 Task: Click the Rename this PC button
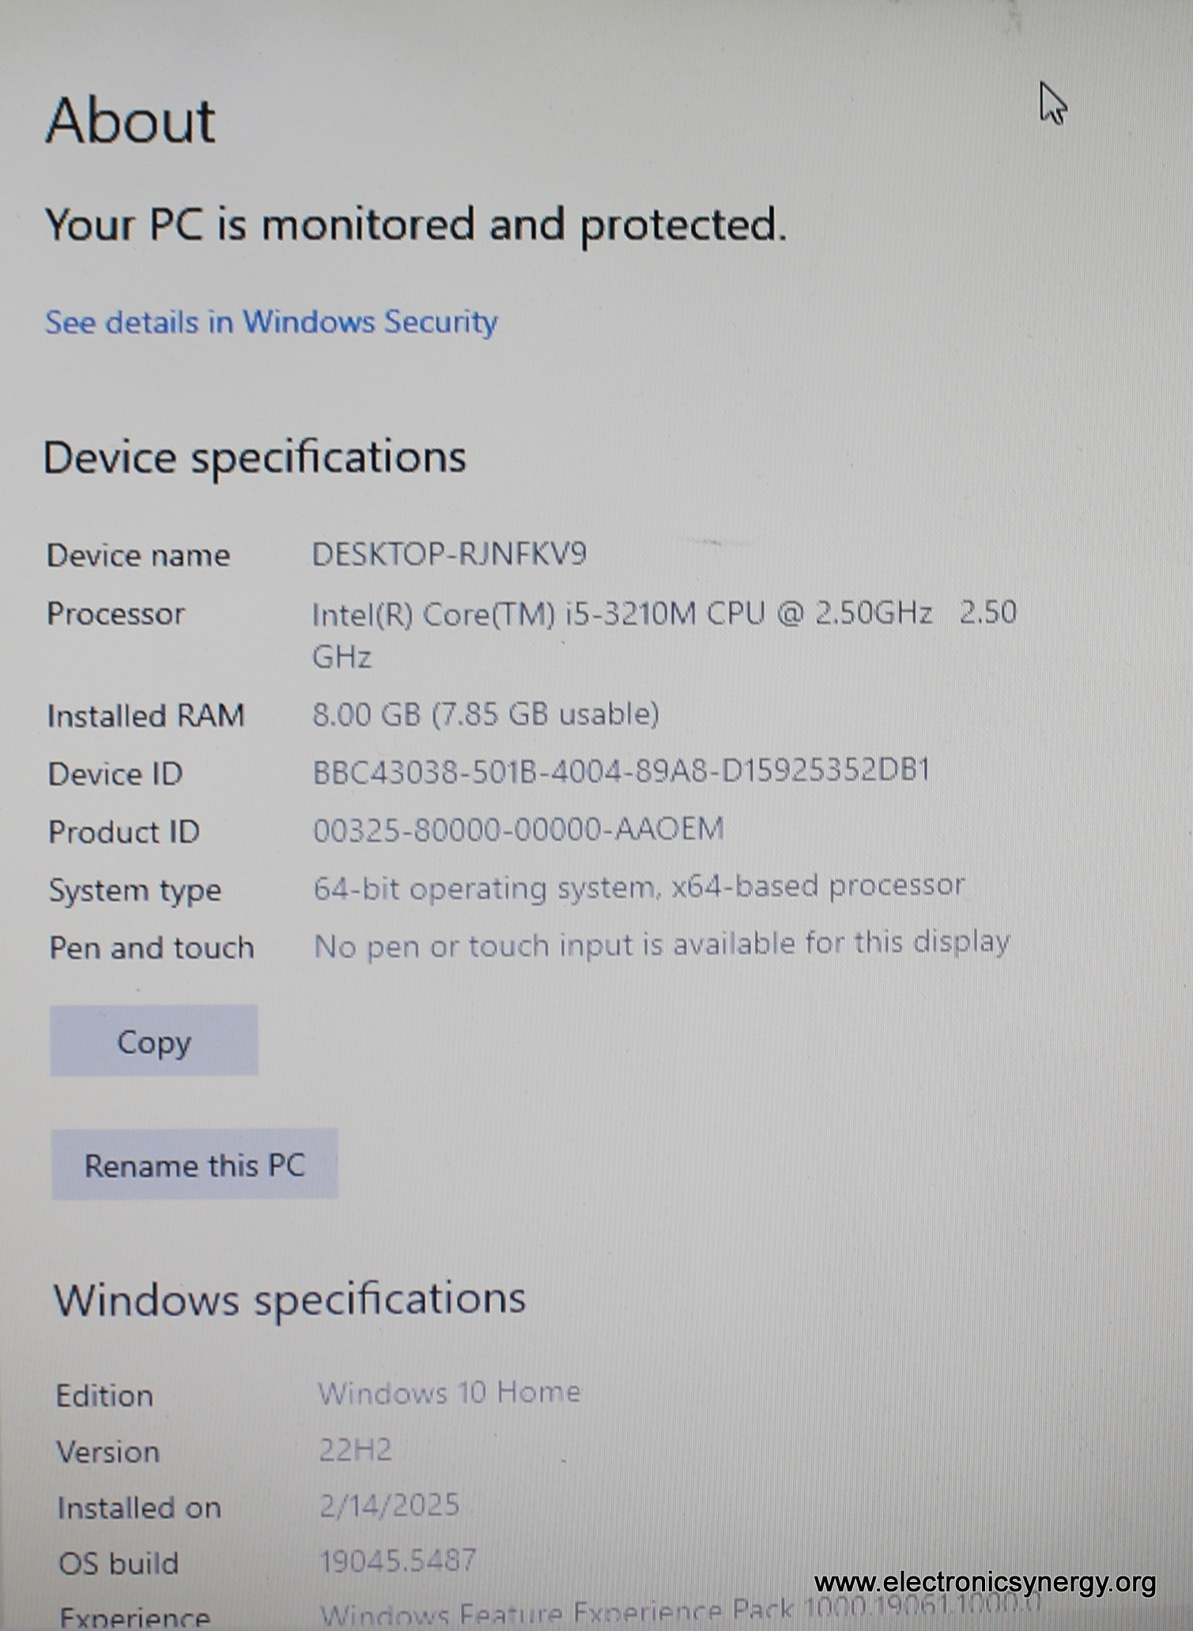tap(194, 1165)
